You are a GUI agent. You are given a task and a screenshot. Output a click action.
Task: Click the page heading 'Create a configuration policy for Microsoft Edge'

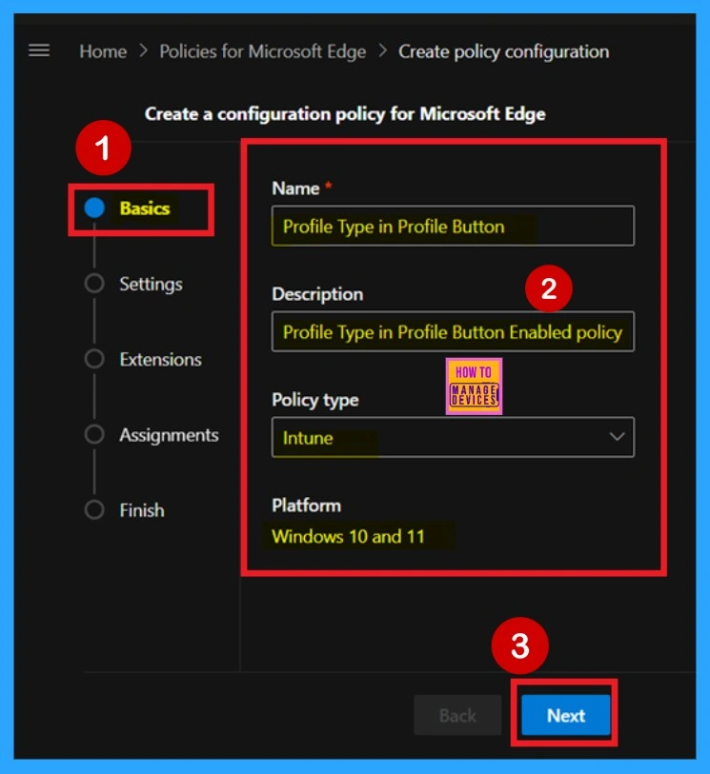(345, 114)
